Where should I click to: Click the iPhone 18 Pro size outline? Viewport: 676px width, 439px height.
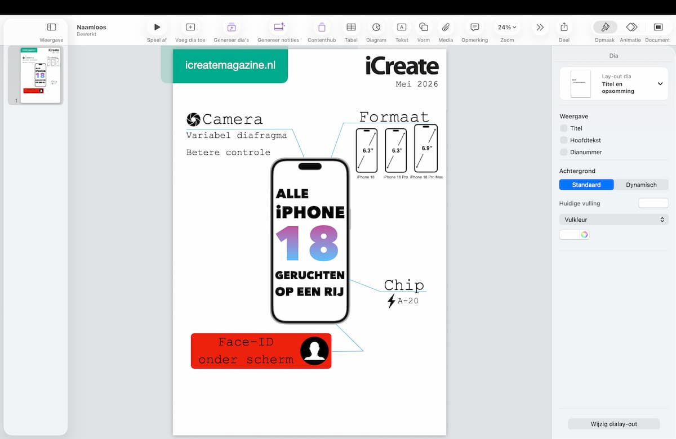pos(396,150)
